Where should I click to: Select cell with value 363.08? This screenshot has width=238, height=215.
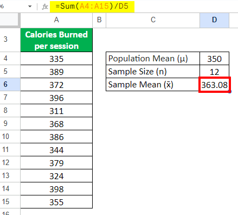click(x=214, y=85)
